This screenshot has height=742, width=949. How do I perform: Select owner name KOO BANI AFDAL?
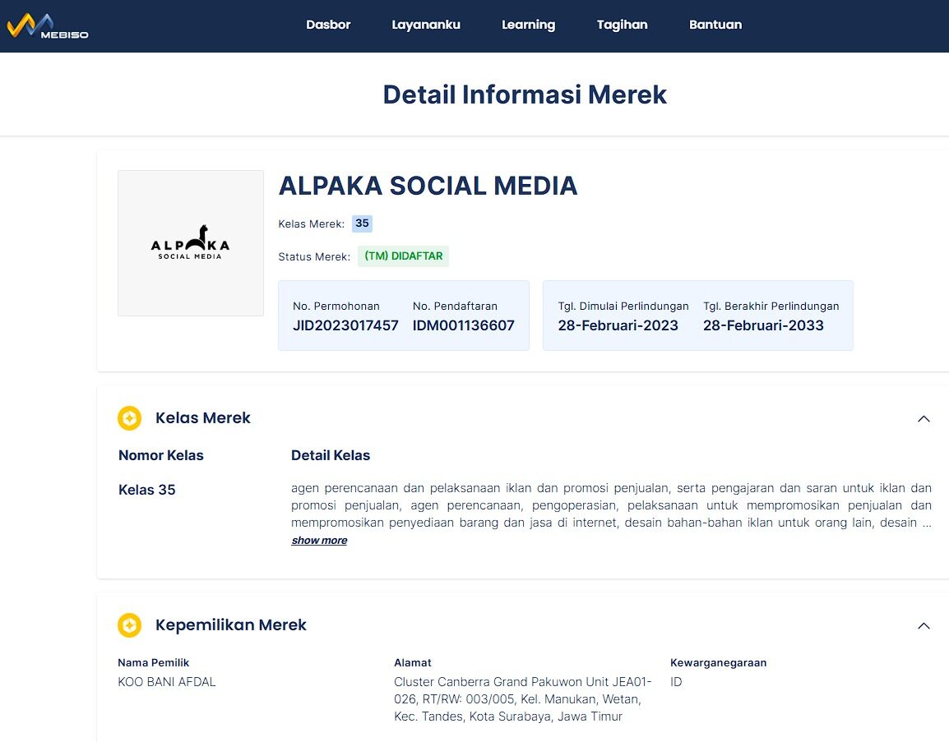tap(167, 682)
